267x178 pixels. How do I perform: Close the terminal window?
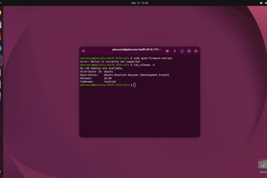[196, 51]
